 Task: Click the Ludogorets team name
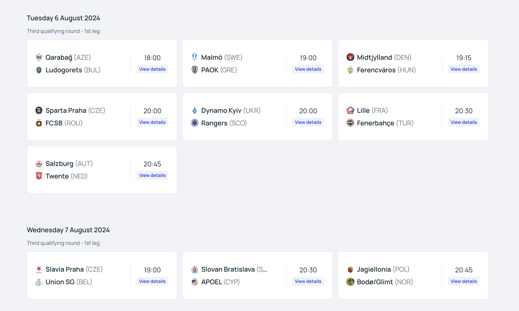(x=64, y=70)
